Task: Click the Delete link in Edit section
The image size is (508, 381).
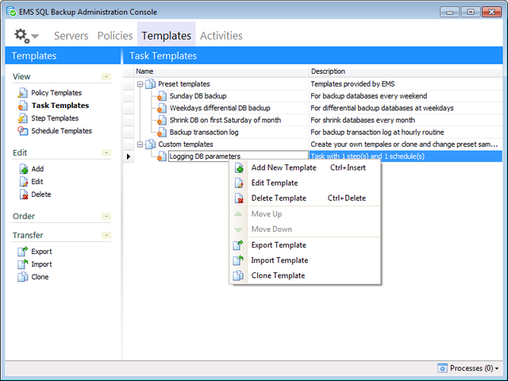Action: (41, 194)
